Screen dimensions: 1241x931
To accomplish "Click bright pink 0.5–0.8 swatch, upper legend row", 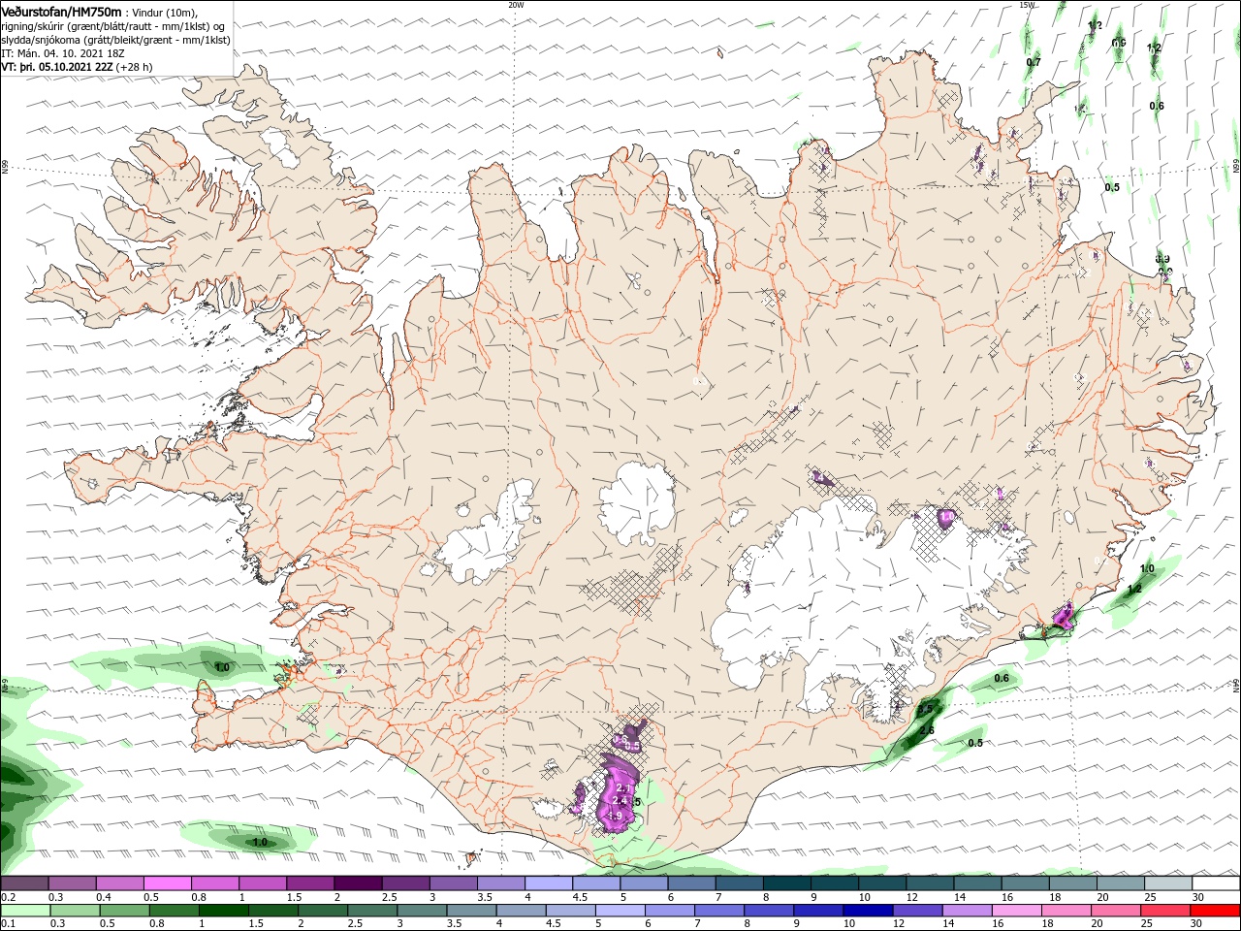I will [x=168, y=883].
